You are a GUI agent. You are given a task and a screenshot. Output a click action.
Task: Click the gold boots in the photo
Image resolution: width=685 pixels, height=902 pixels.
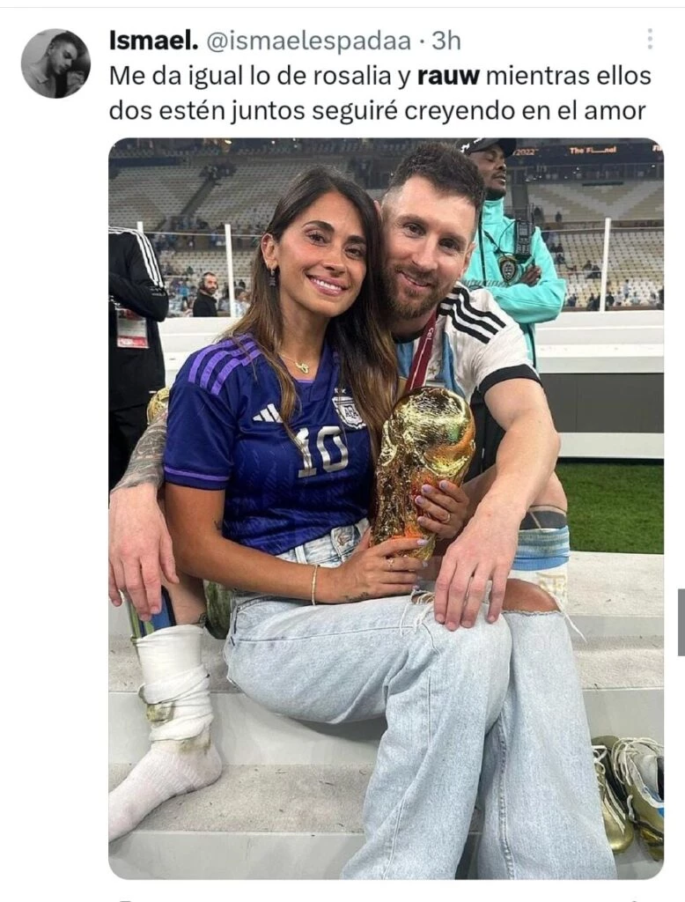click(x=629, y=787)
